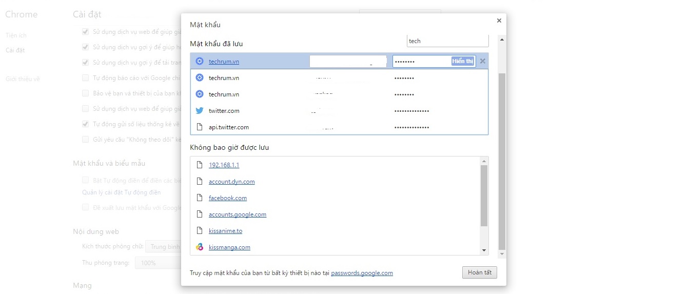Click the file icon next to 192.168.1.1
This screenshot has width=688, height=294.
pos(200,165)
